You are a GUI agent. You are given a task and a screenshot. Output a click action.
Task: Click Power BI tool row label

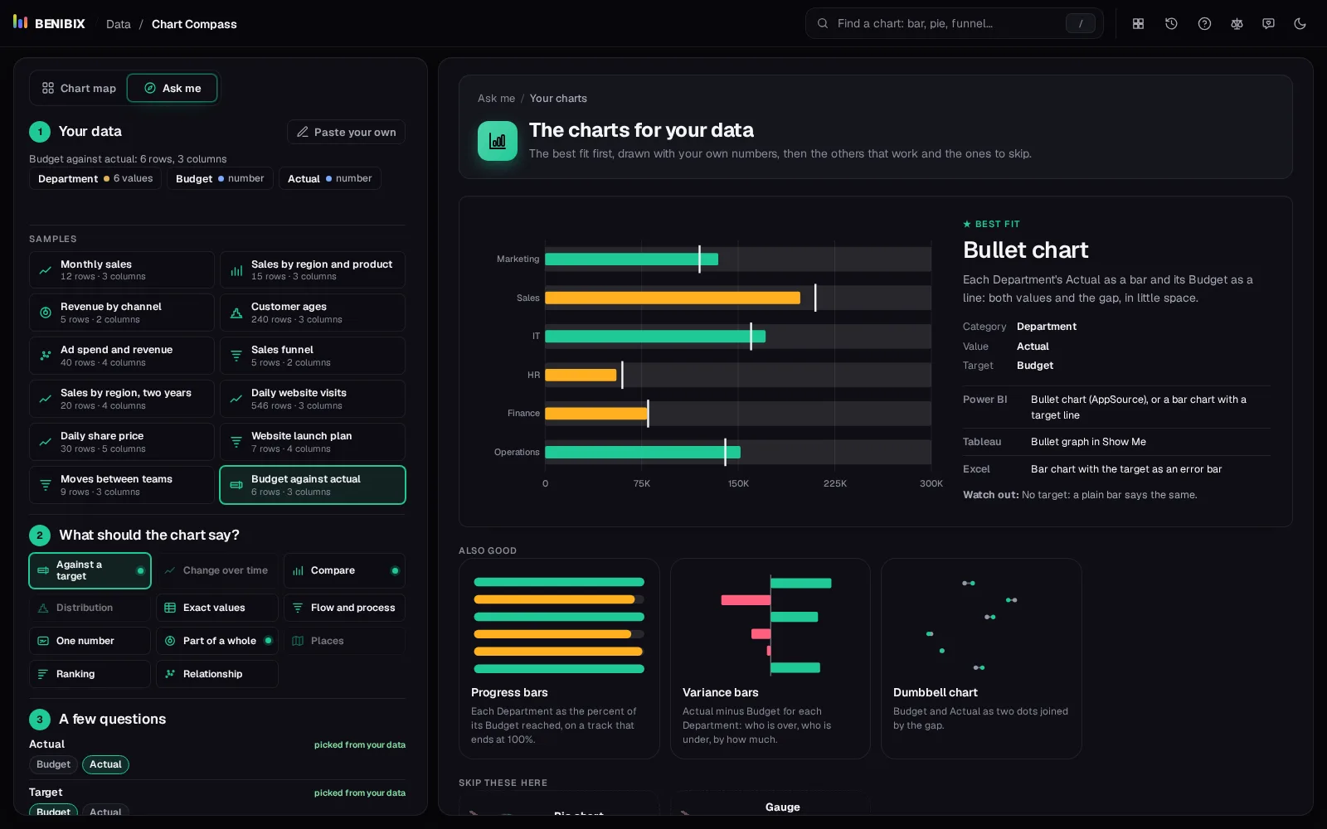[984, 400]
